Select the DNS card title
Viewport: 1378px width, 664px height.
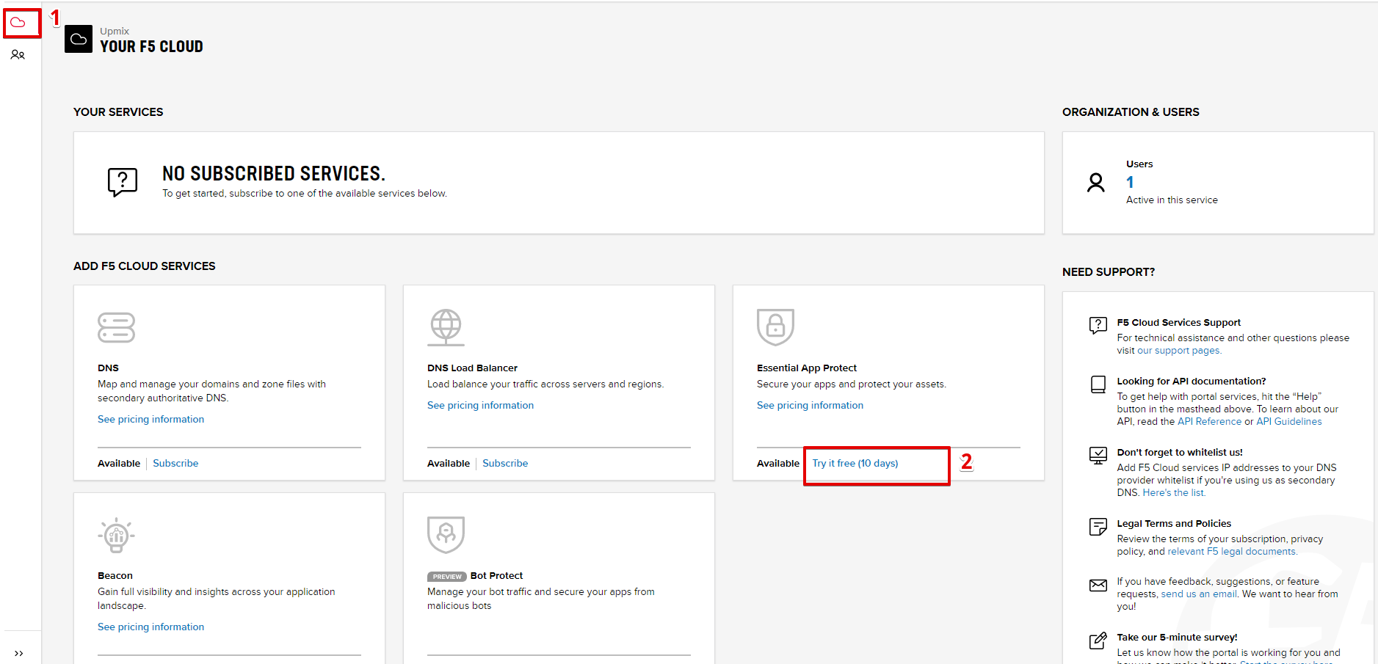click(x=108, y=368)
